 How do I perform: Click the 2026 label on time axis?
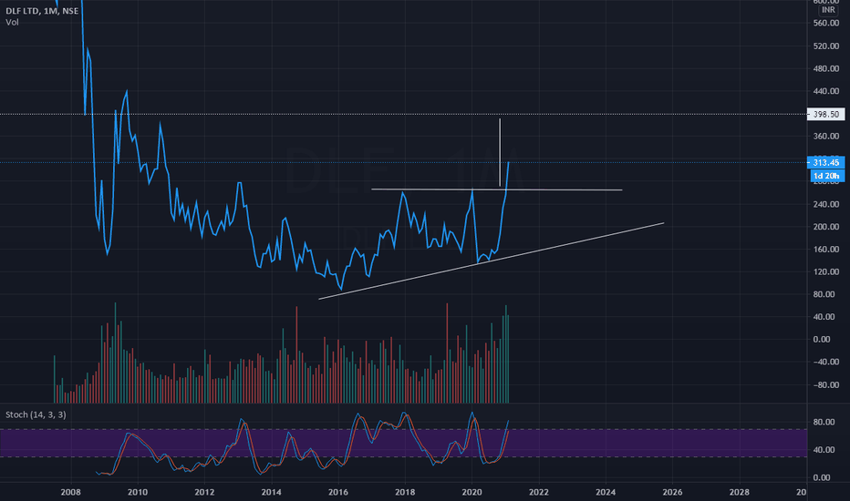pyautogui.click(x=673, y=492)
